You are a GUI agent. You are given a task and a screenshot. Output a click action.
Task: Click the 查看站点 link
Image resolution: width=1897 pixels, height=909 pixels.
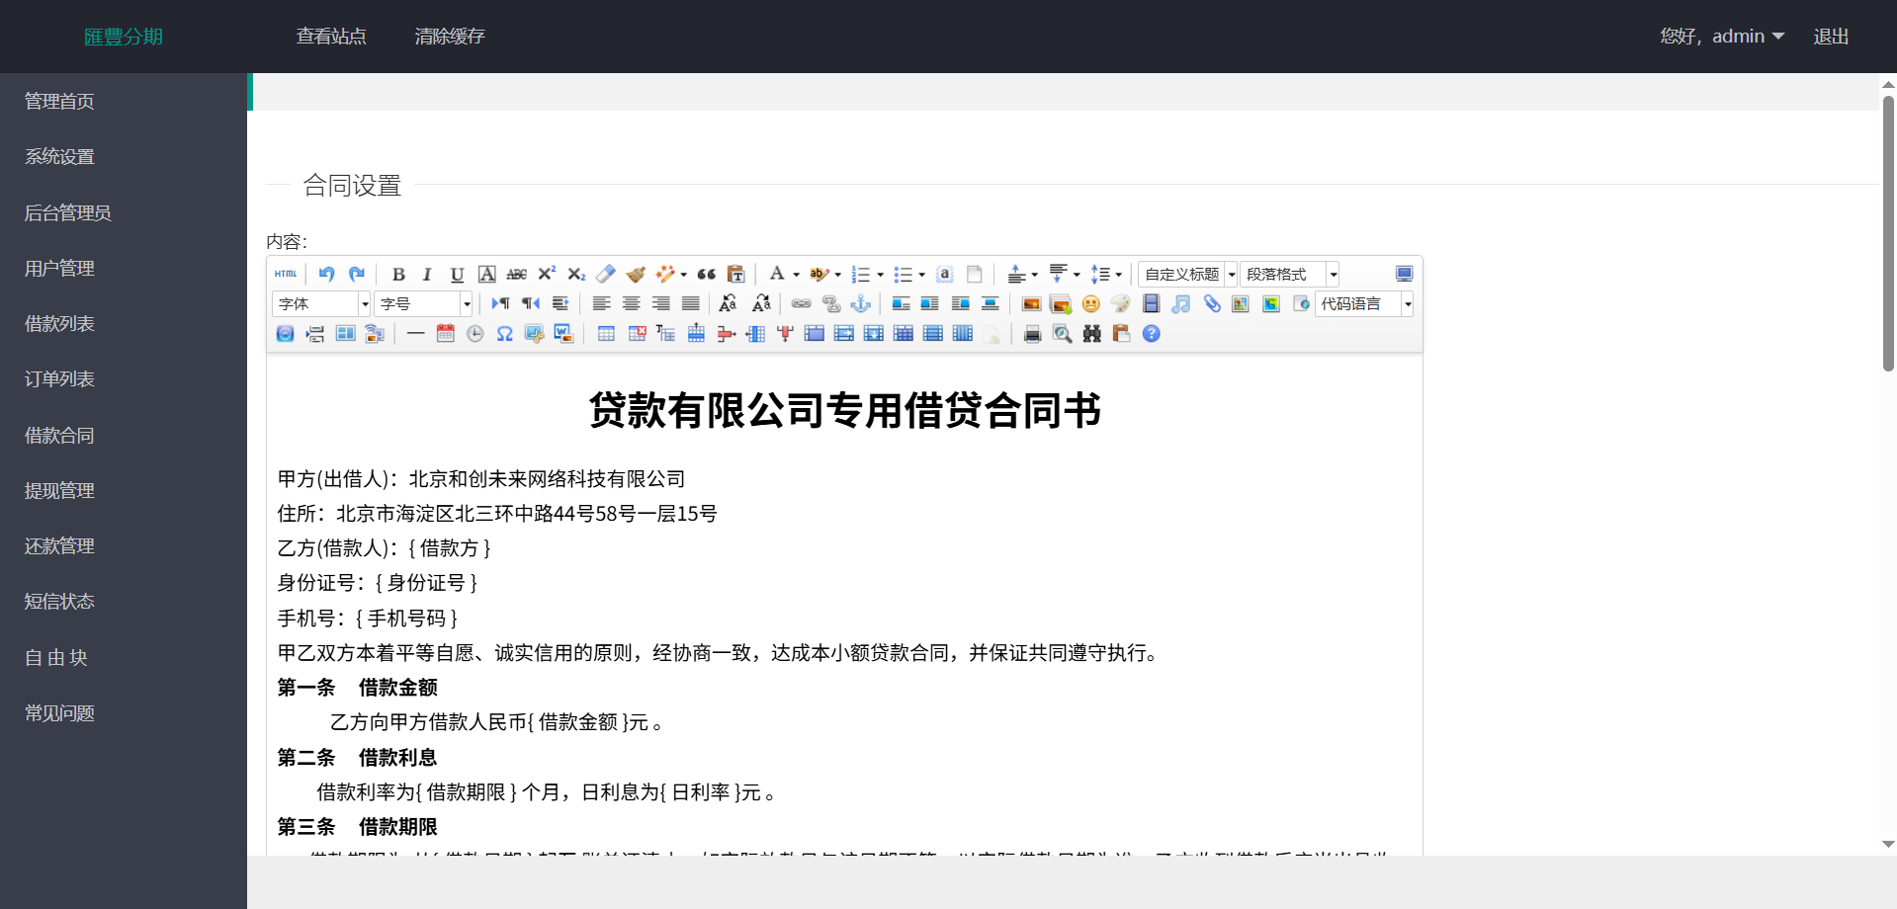[331, 37]
